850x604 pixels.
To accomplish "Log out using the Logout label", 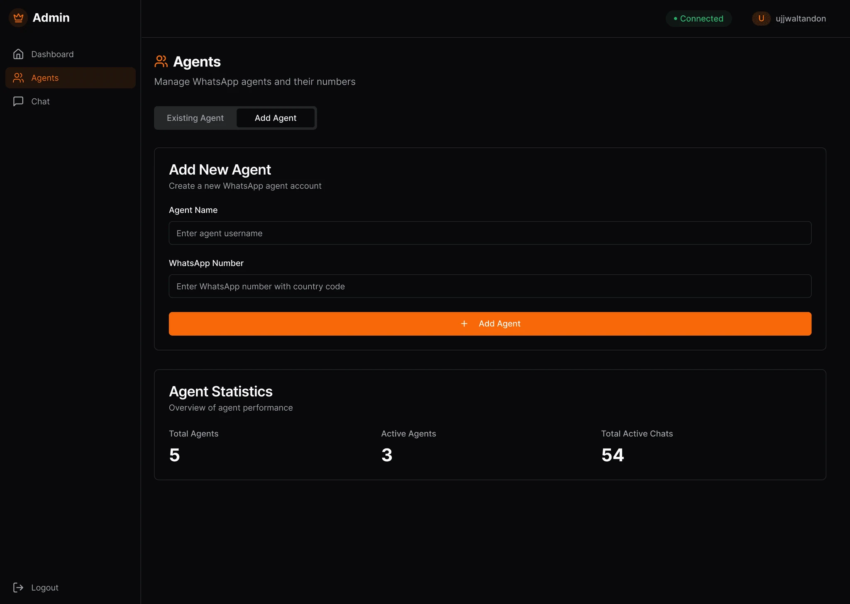I will tap(45, 587).
